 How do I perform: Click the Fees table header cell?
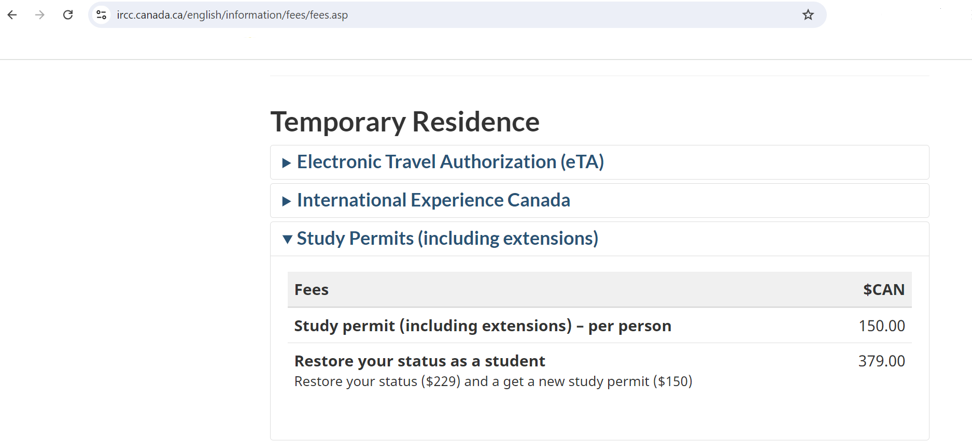311,290
